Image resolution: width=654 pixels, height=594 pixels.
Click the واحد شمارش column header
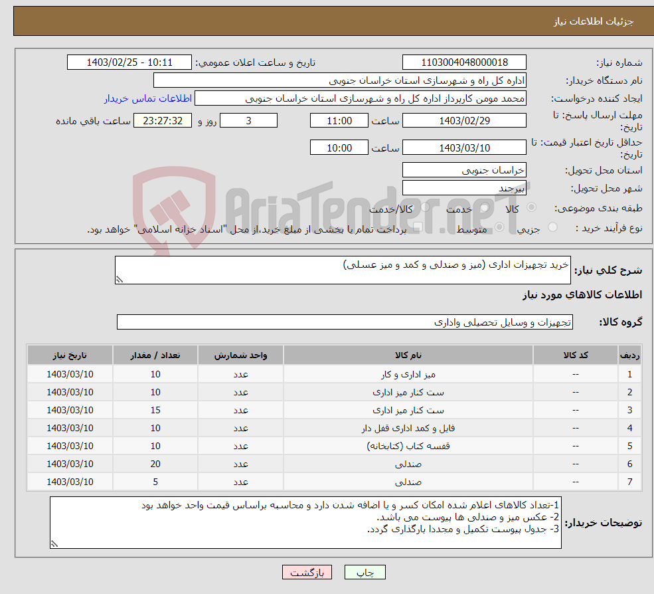point(240,355)
